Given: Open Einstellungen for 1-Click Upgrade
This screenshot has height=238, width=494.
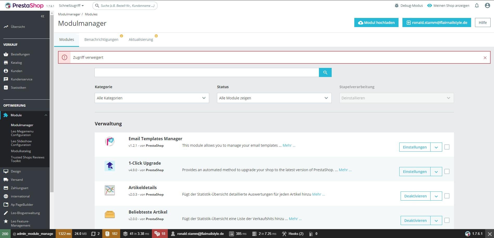Looking at the screenshot, I should pyautogui.click(x=415, y=172).
